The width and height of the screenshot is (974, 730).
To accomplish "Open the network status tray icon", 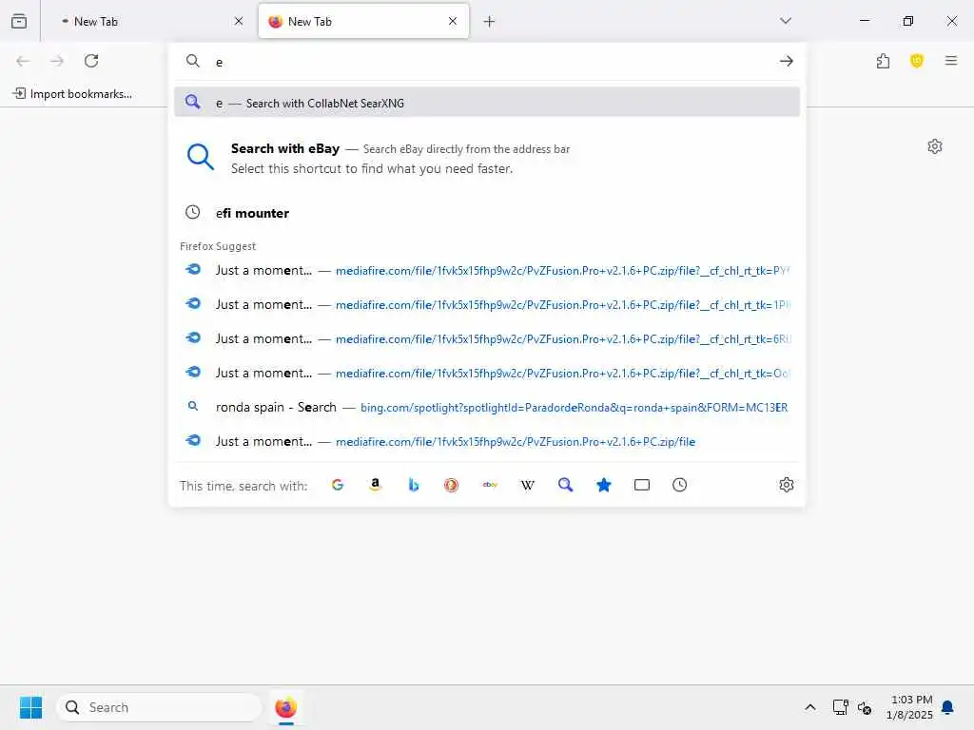I will pyautogui.click(x=841, y=707).
